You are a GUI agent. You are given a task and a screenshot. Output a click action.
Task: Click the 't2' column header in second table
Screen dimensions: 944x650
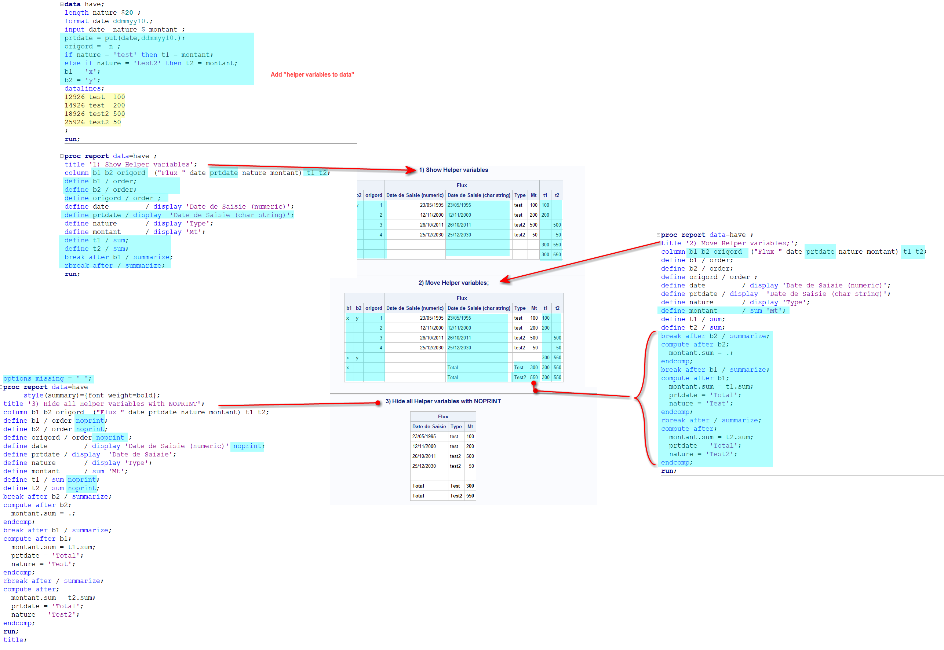(x=557, y=308)
